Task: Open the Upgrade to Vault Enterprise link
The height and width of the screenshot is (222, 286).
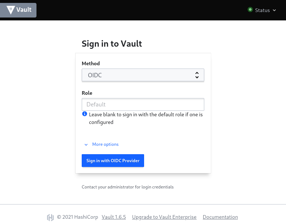Action: (164, 217)
